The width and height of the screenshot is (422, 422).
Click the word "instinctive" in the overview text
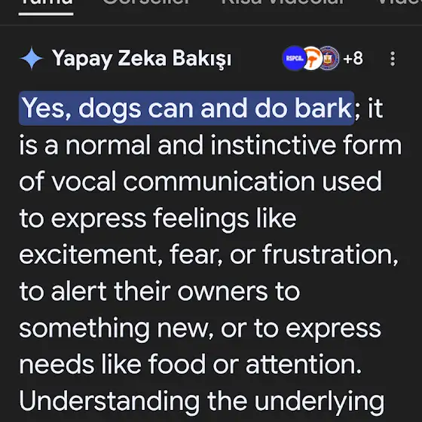pos(273,145)
